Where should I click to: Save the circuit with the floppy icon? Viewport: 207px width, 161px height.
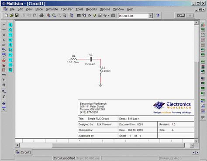17,15
